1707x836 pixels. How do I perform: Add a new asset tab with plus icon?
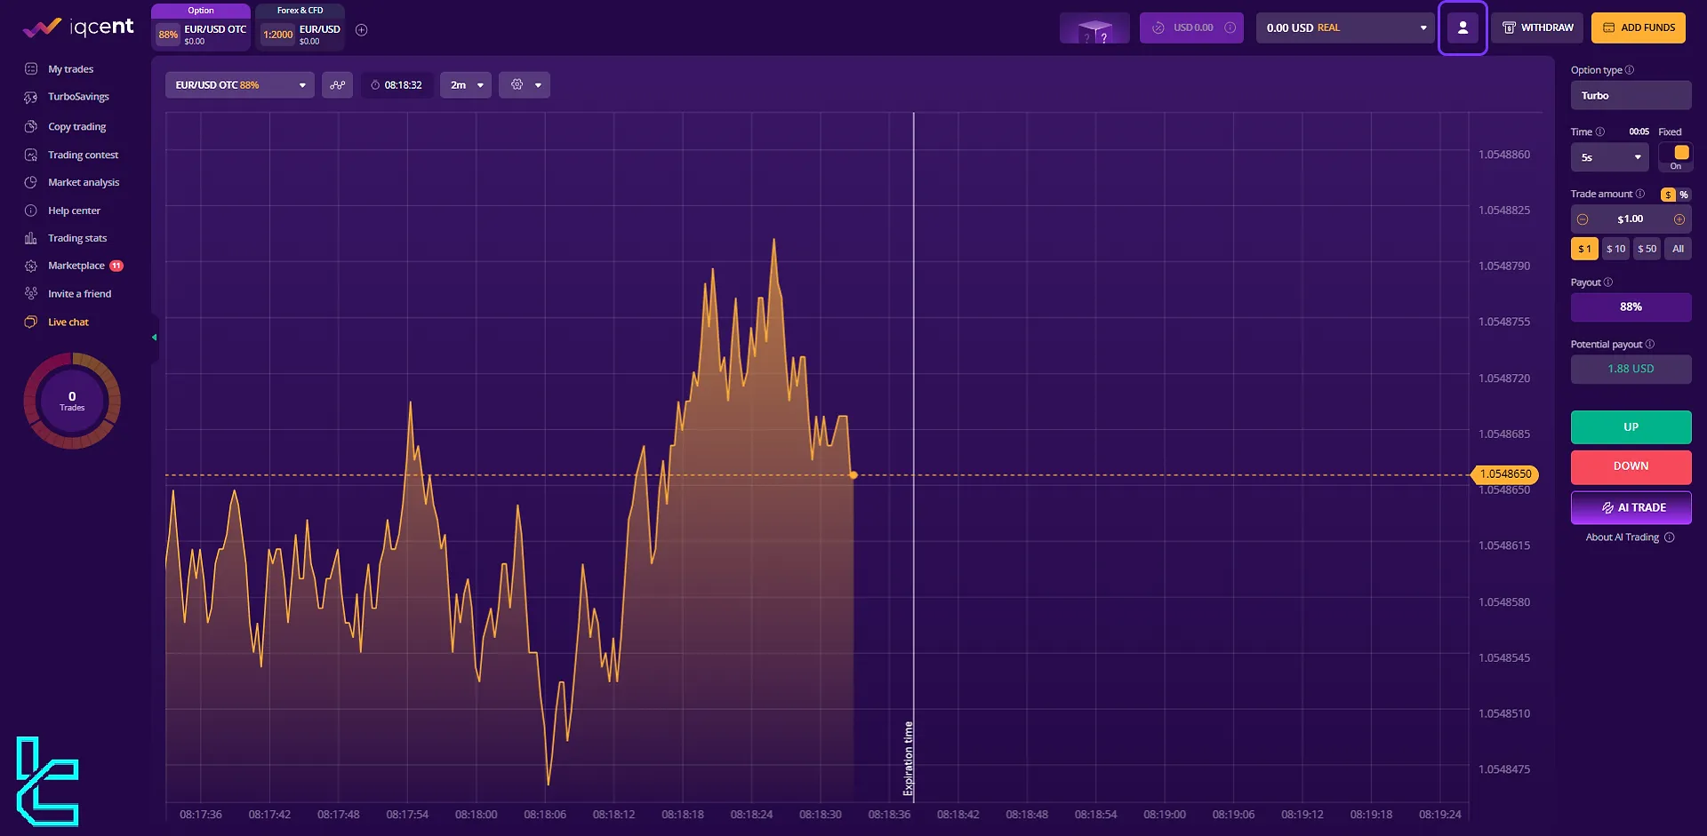[362, 30]
